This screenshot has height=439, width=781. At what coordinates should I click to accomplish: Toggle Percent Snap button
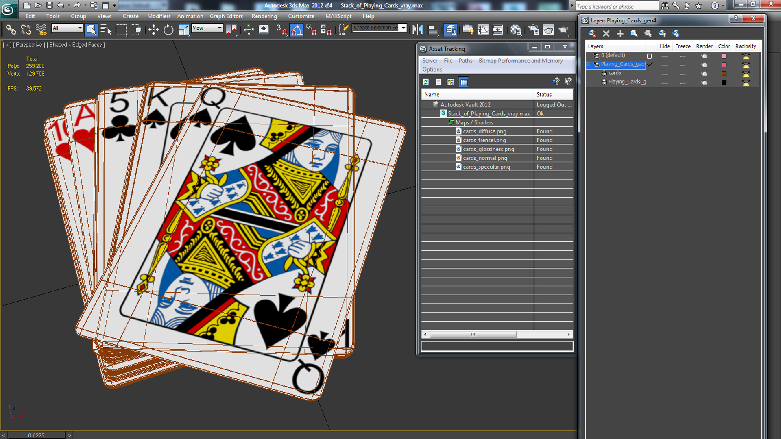(312, 29)
